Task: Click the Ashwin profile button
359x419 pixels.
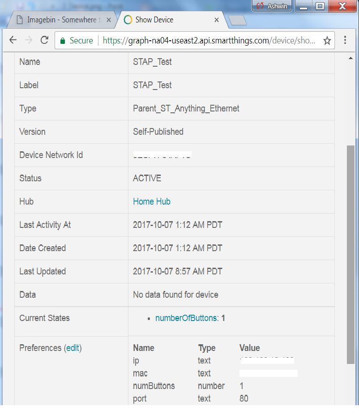Action: point(272,6)
